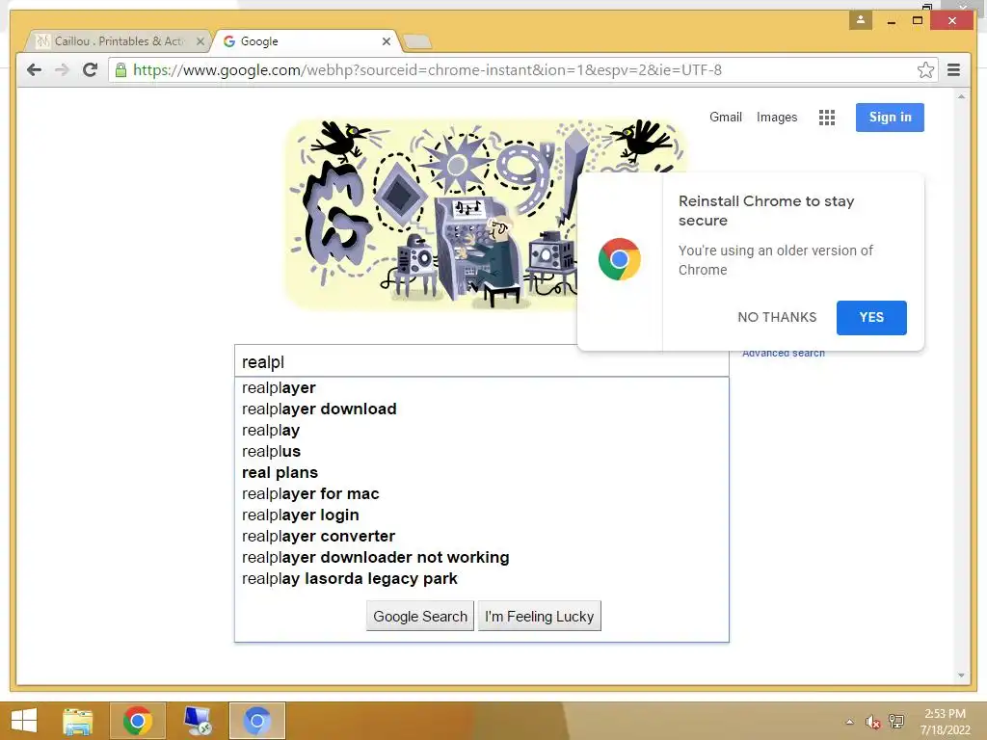Open the colored Chrome taskbar icon
This screenshot has height=740, width=987.
click(x=137, y=721)
